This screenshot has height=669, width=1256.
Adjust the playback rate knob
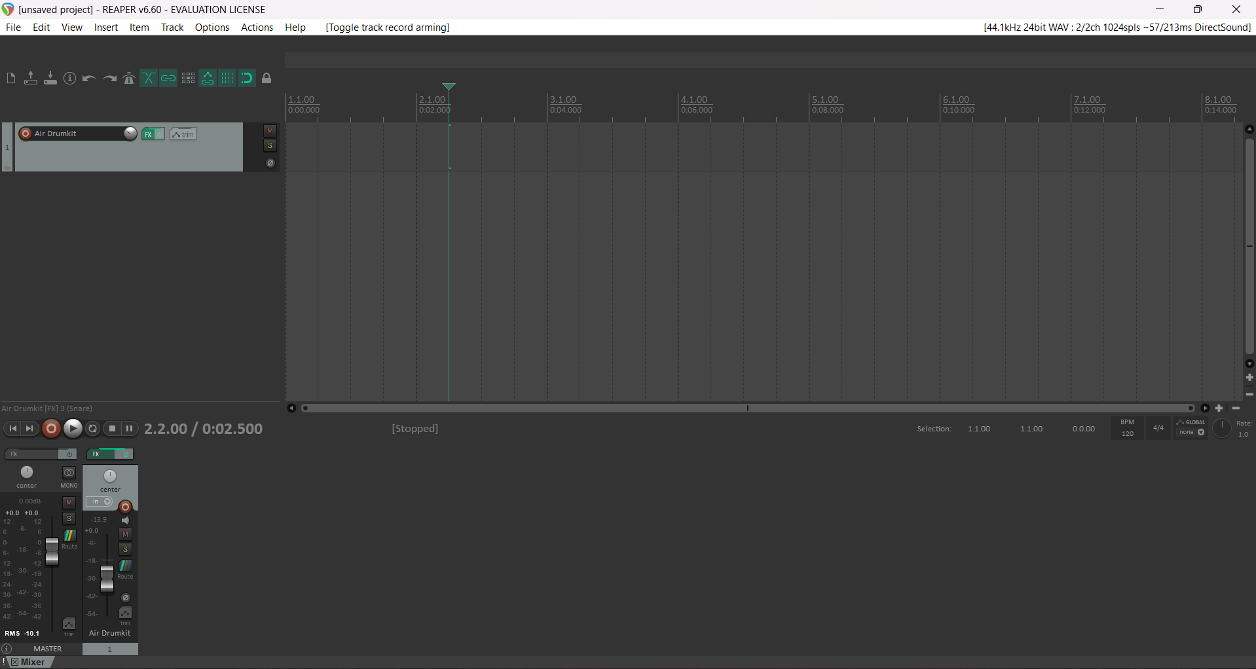pos(1222,429)
